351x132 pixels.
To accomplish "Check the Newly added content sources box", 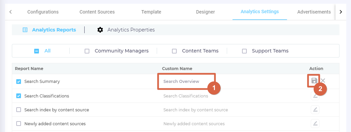I will (x=19, y=124).
